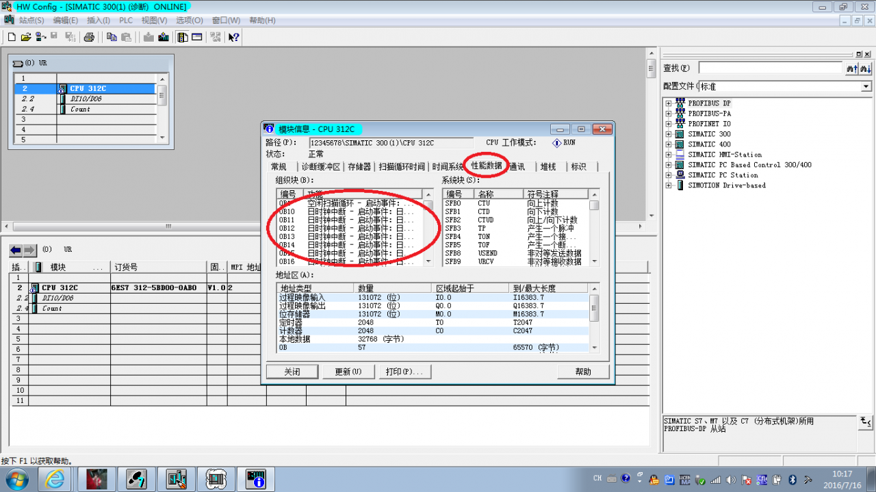Screen dimensions: 876x492
Task: Switch to the 诊断缓冲区 tab
Action: tap(321, 166)
